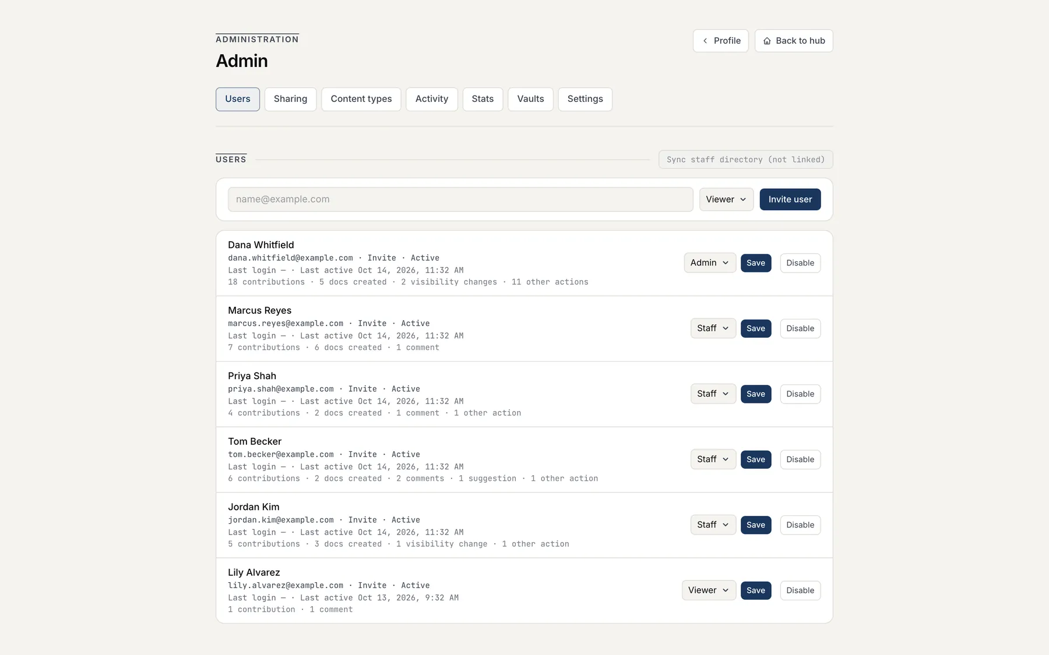Open the Stats tab

483,99
